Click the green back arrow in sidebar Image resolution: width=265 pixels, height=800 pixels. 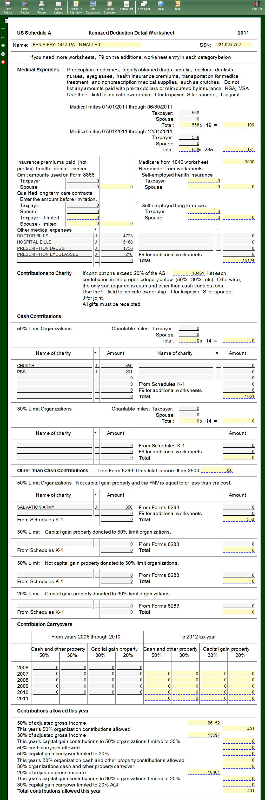(x=3, y=29)
